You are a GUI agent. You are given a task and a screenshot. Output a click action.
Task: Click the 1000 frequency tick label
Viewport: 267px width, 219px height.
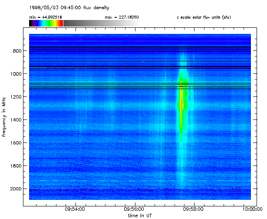coord(16,74)
